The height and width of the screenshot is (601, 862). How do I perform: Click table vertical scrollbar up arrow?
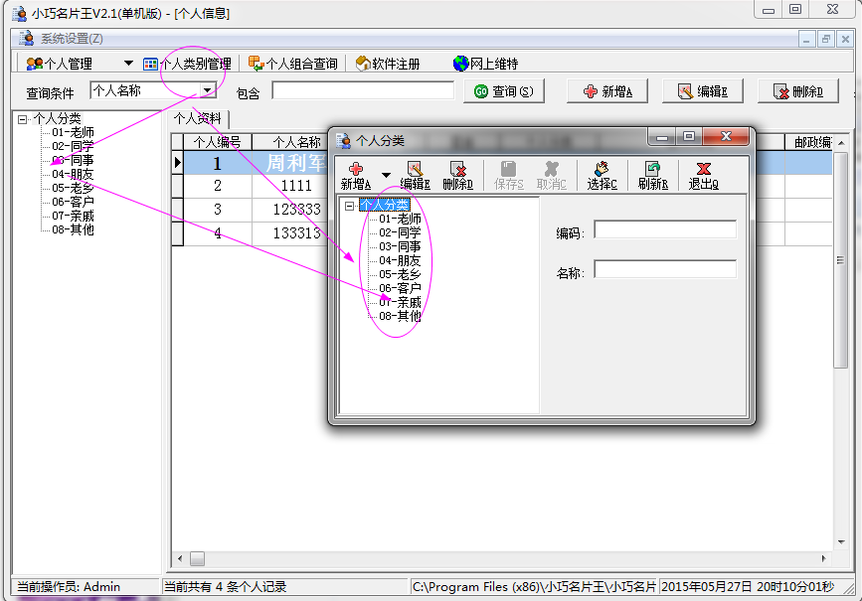(841, 143)
